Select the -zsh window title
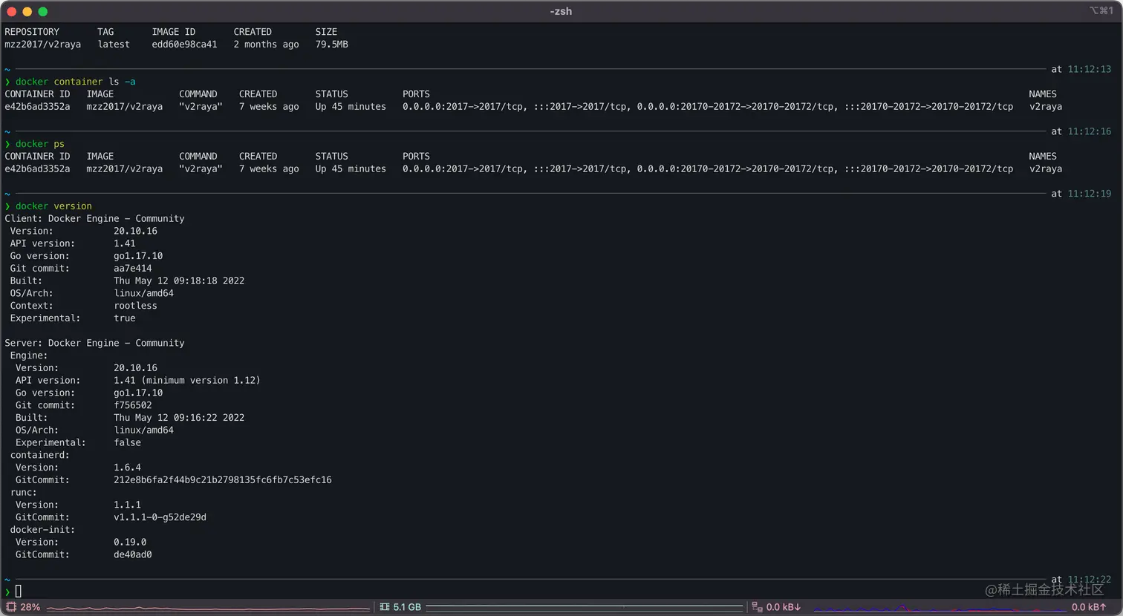Screen dimensions: 1123x616 click(561, 11)
